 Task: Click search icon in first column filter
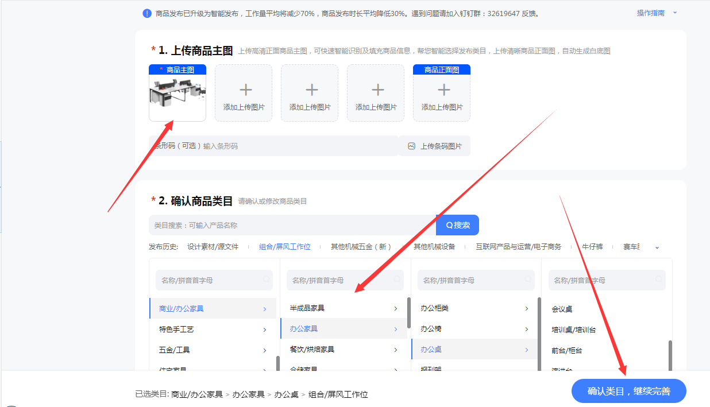point(266,280)
